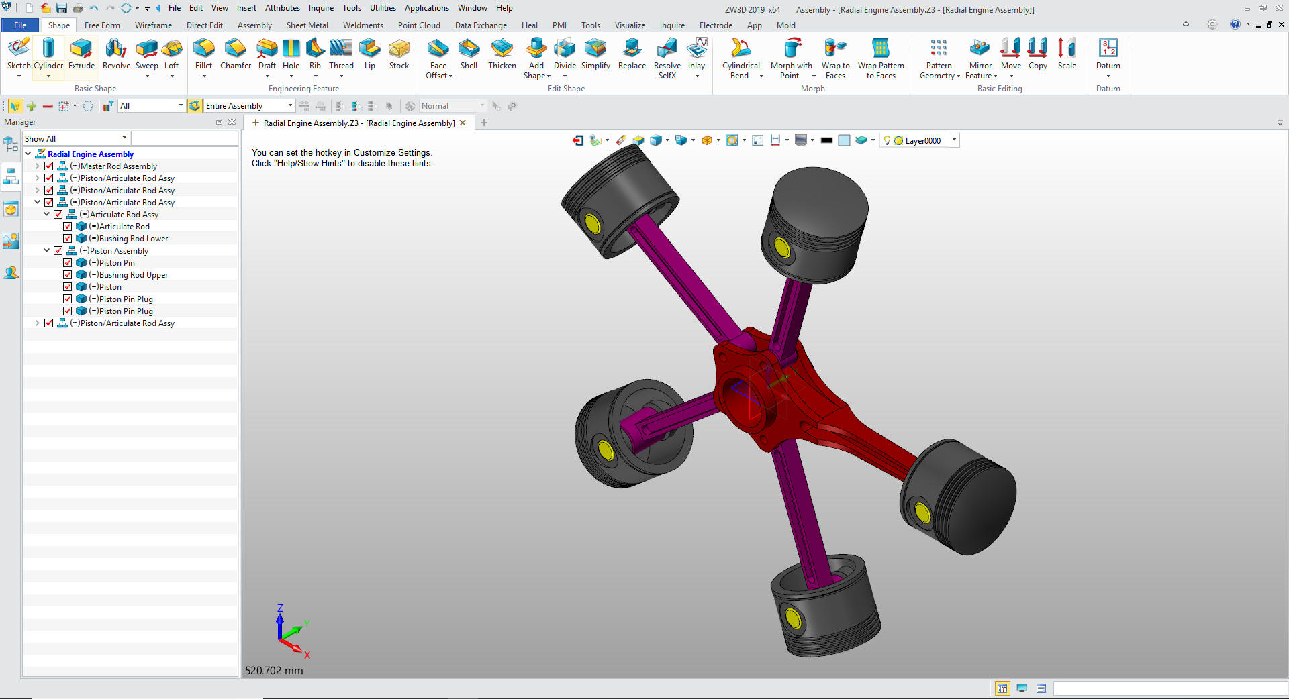The height and width of the screenshot is (699, 1289).
Task: Toggle the Bushing Rod Lower checkbox
Action: point(68,239)
